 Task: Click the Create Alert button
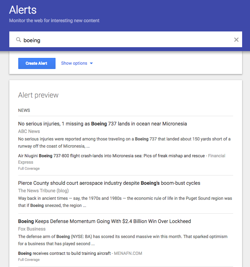coord(37,63)
